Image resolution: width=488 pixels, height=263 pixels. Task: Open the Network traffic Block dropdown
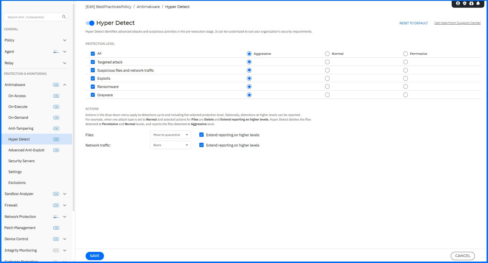click(x=170, y=145)
